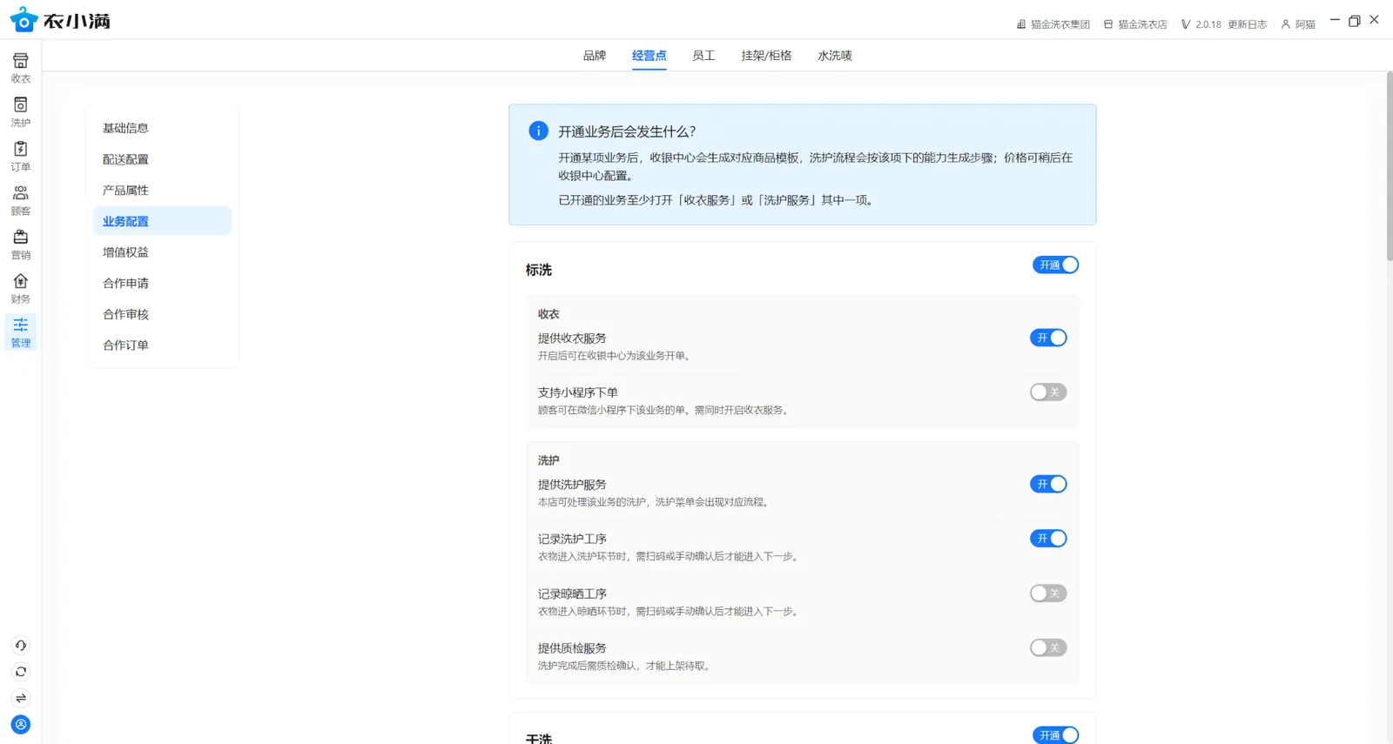
Task: Enable 支持小程序下单 switch
Action: point(1048,392)
